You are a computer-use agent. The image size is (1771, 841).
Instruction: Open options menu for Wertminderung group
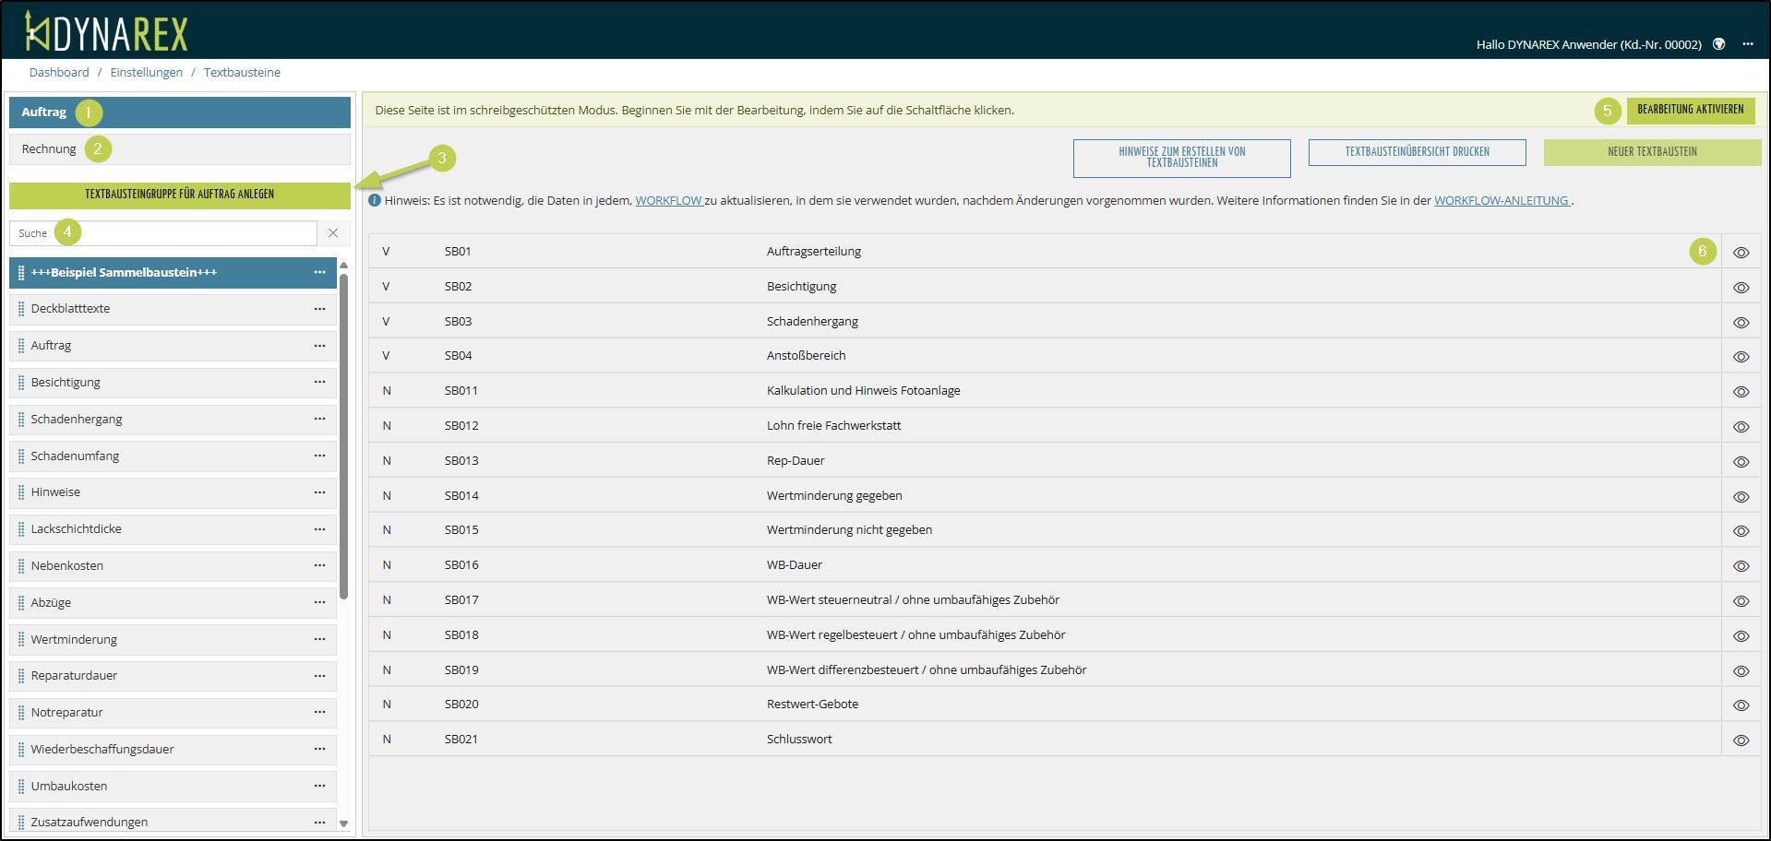[319, 639]
